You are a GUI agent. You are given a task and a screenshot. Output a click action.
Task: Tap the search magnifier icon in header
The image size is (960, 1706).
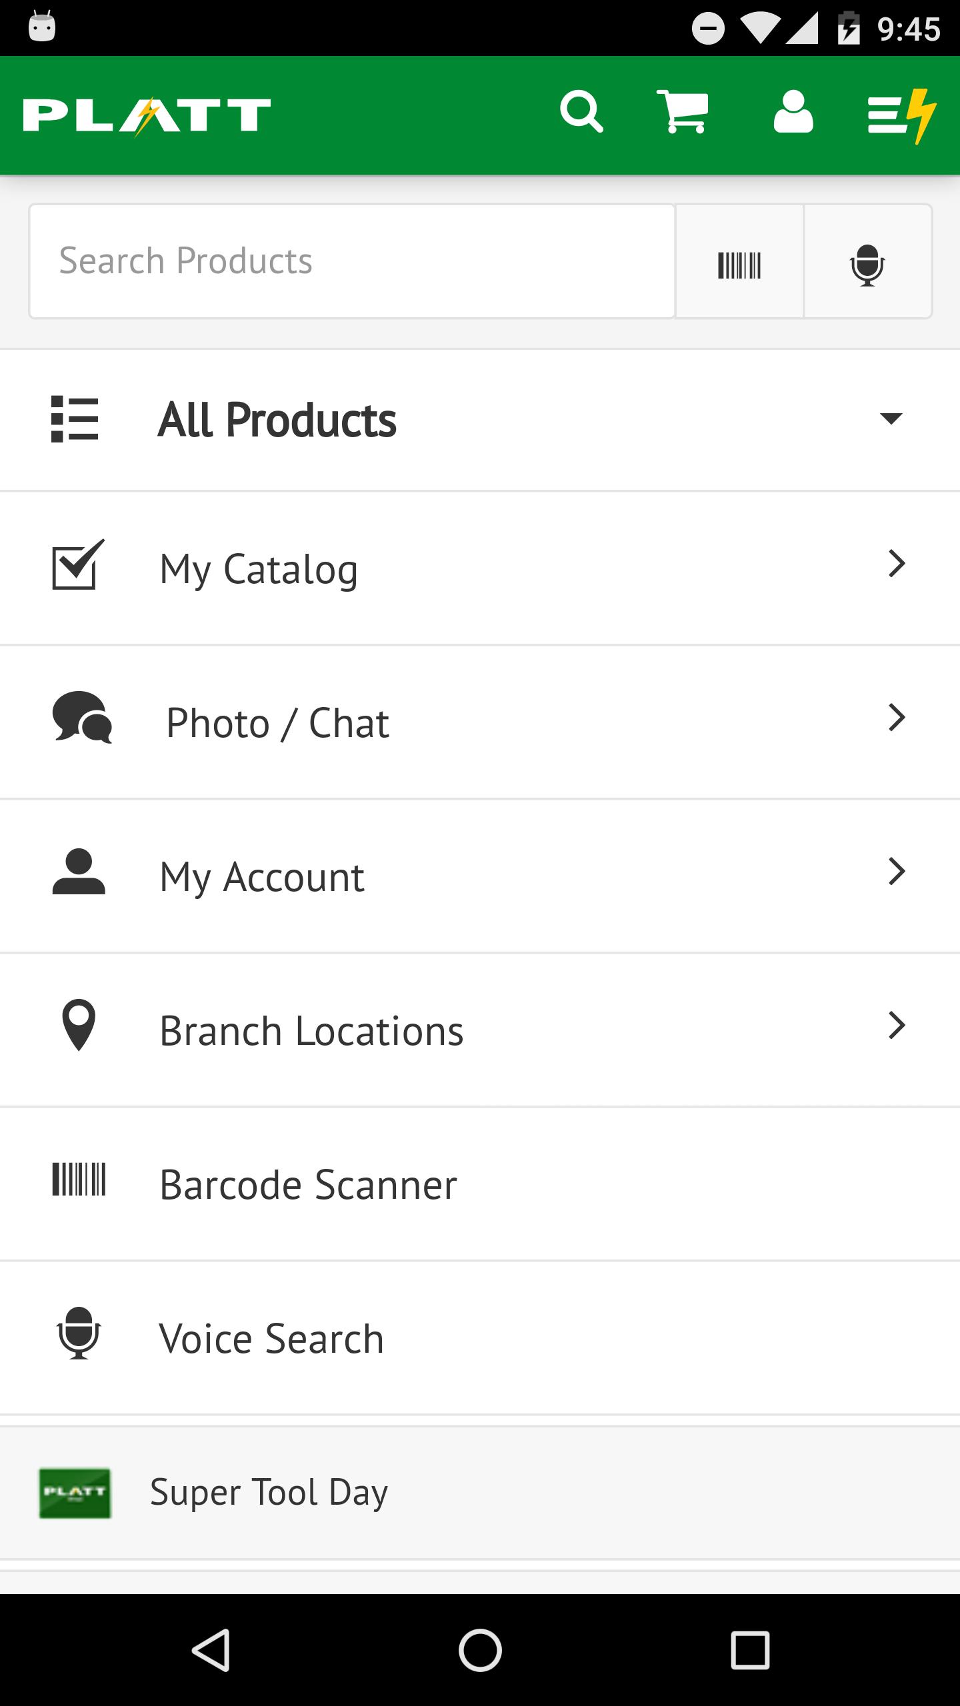pos(581,113)
